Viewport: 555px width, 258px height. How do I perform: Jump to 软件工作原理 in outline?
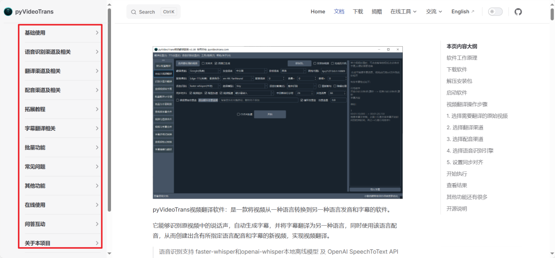(x=462, y=58)
